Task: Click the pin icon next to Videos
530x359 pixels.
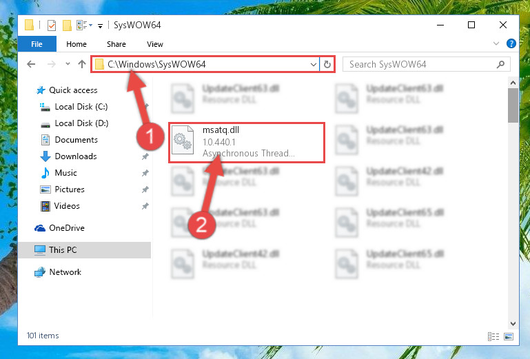Action: (x=145, y=206)
